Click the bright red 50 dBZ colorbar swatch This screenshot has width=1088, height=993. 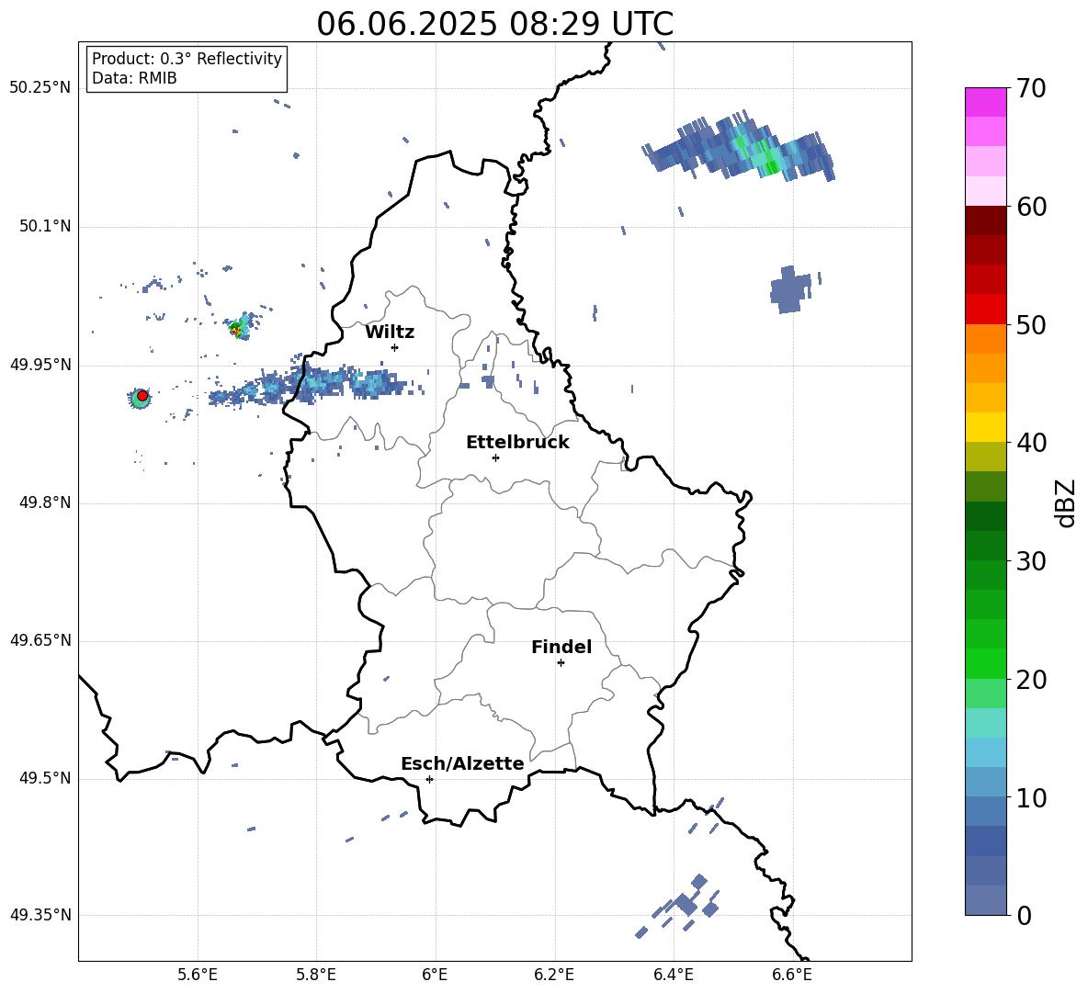(x=985, y=310)
